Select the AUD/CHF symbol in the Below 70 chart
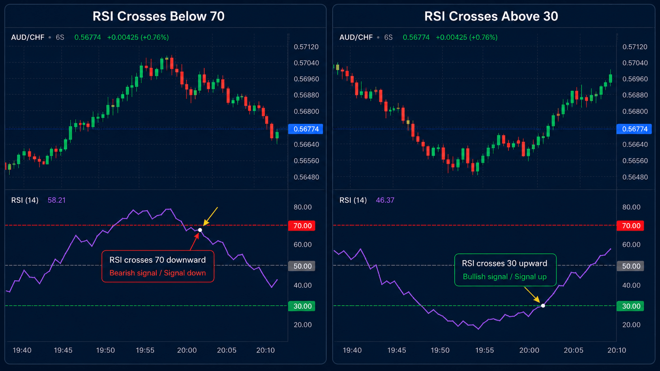The width and height of the screenshot is (660, 371). (x=28, y=37)
